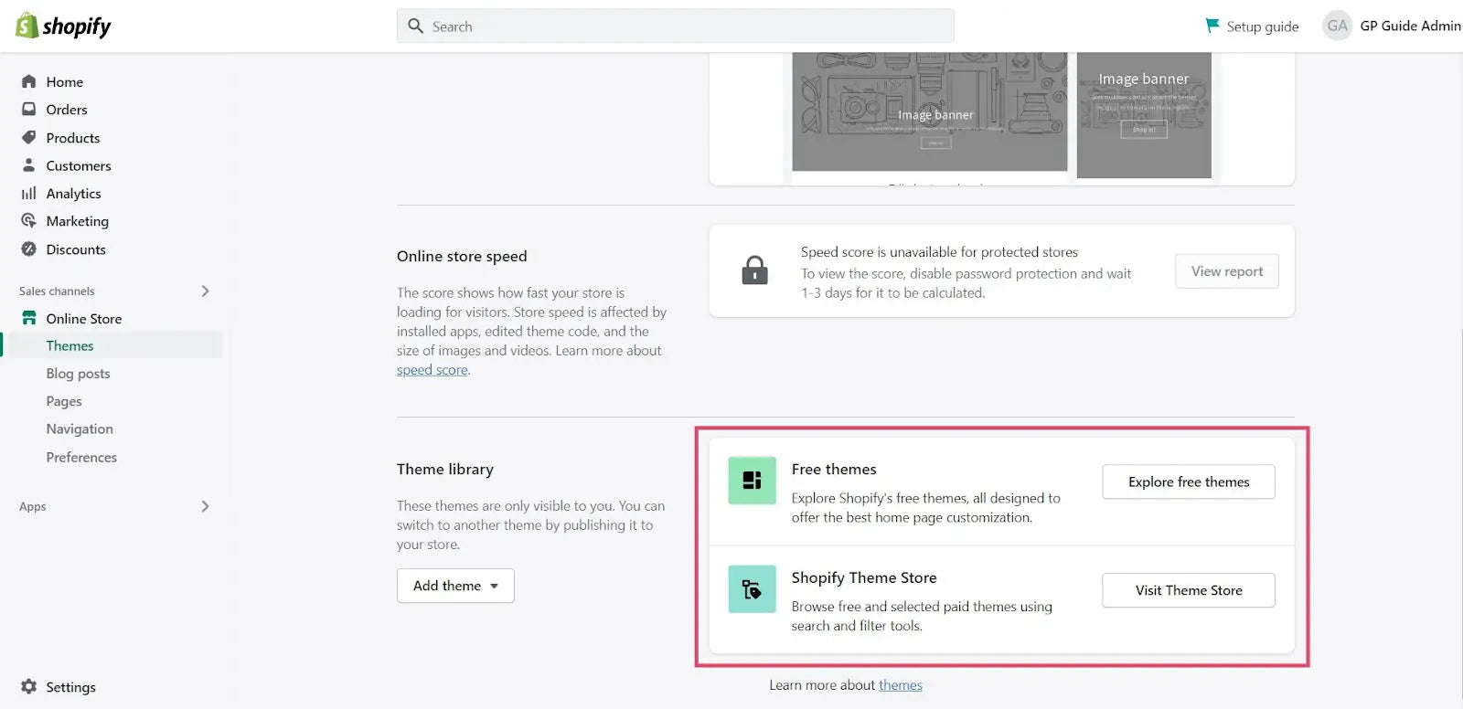Screen dimensions: 1463x709
Task: Follow the speed score link
Action: (432, 370)
